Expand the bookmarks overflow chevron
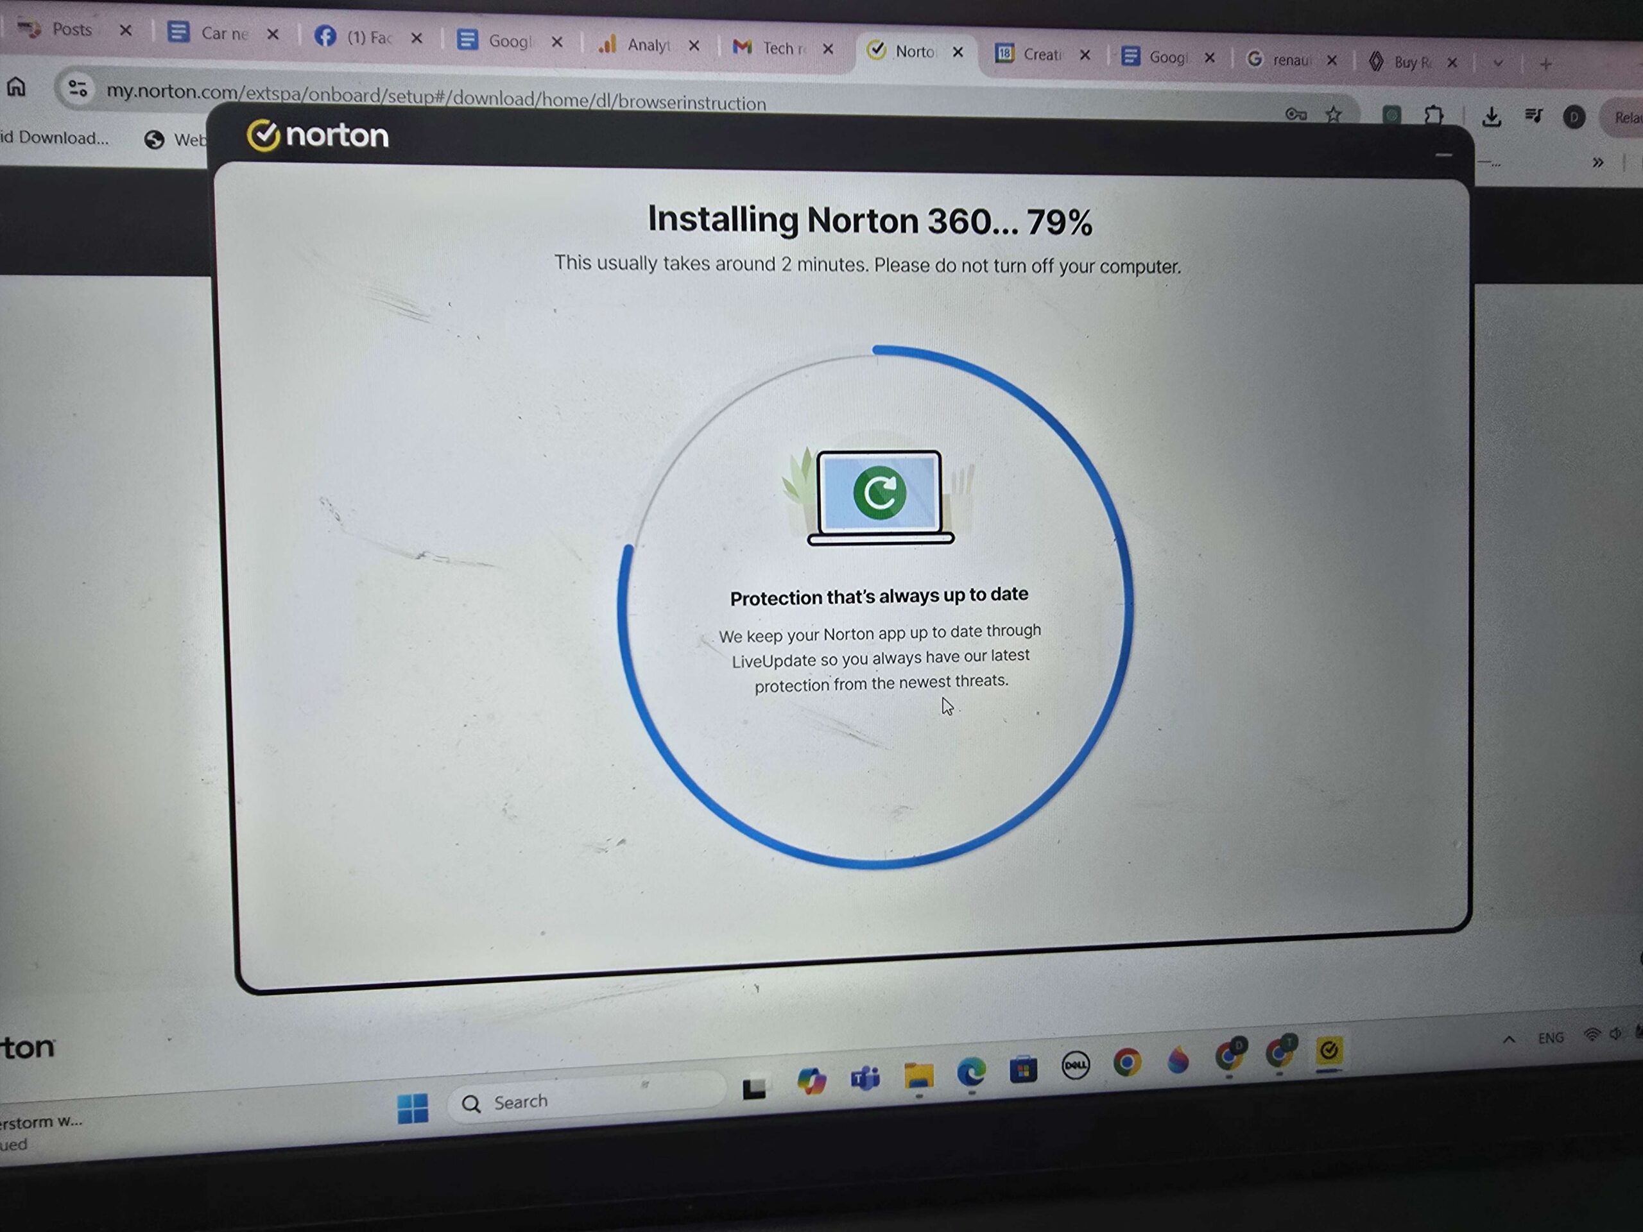Image resolution: width=1643 pixels, height=1232 pixels. [x=1597, y=162]
